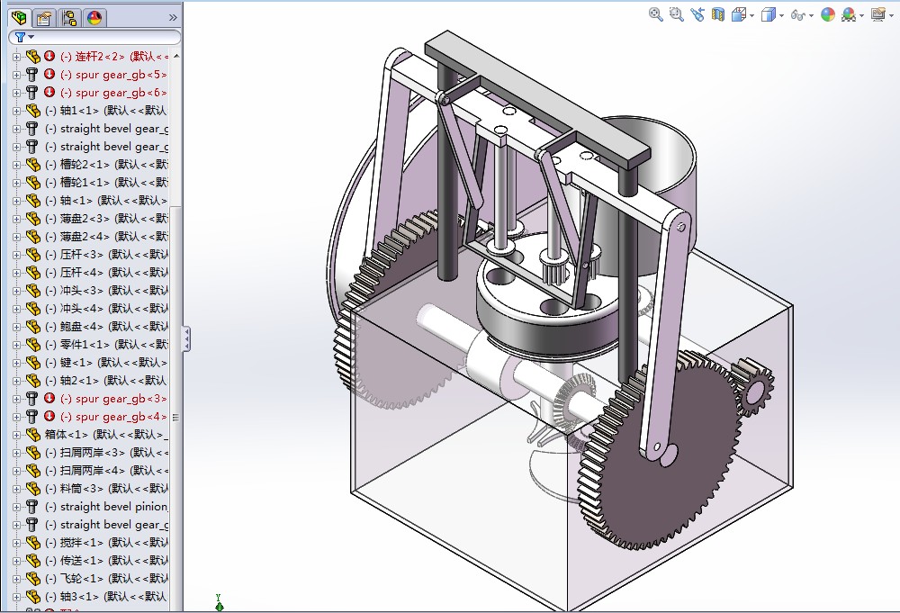This screenshot has width=900, height=613.
Task: Click the small spur pinion gear in model
Action: click(753, 387)
